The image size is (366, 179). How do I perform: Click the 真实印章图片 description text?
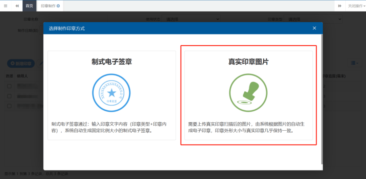pyautogui.click(x=246, y=128)
